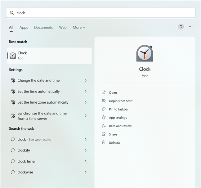Click the Unpin from Start icon
Image resolution: width=201 pixels, height=188 pixels.
point(104,101)
